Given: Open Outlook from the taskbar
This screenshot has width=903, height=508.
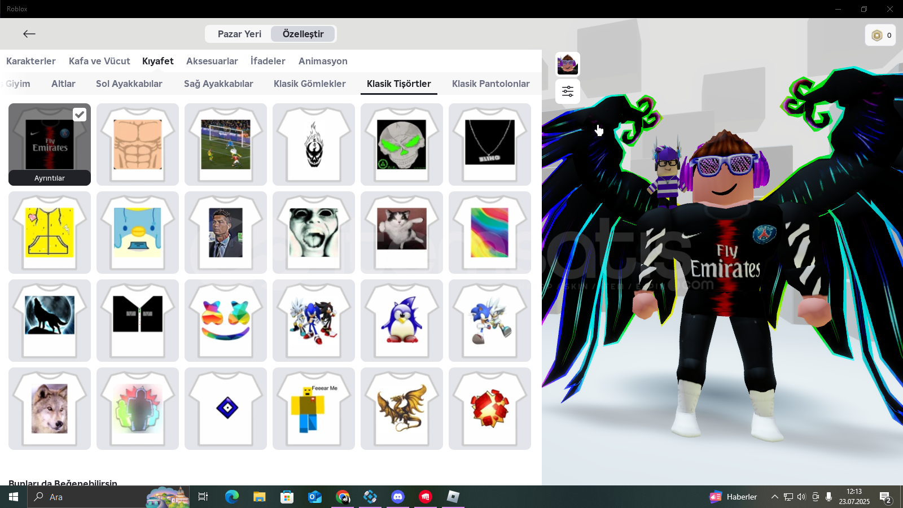Looking at the screenshot, I should (x=314, y=497).
